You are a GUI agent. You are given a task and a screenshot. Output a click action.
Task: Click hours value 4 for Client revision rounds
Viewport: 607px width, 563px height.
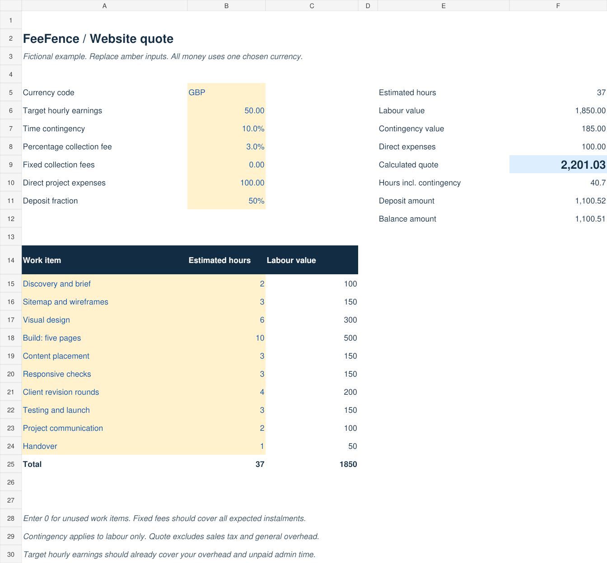point(226,392)
